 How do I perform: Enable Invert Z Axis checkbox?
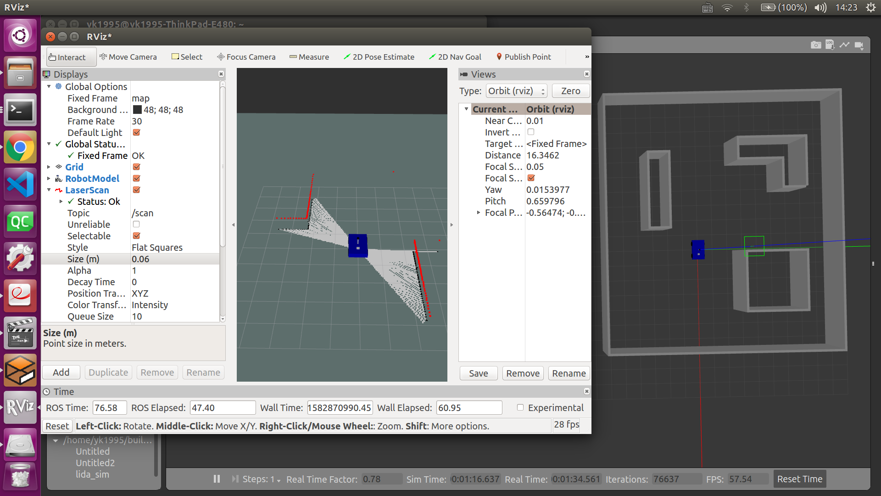pyautogui.click(x=531, y=132)
